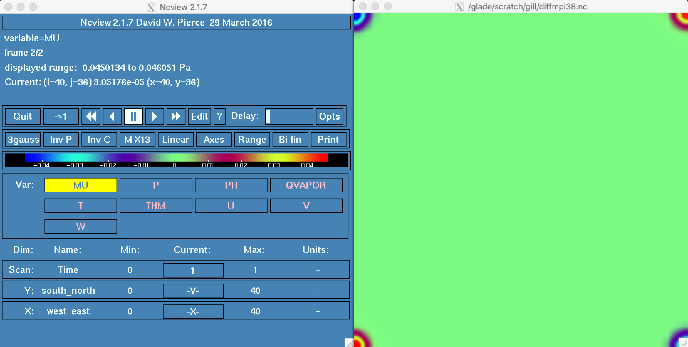Cycle the 3gauss colormap selector
Image resolution: width=688 pixels, height=347 pixels.
point(23,139)
